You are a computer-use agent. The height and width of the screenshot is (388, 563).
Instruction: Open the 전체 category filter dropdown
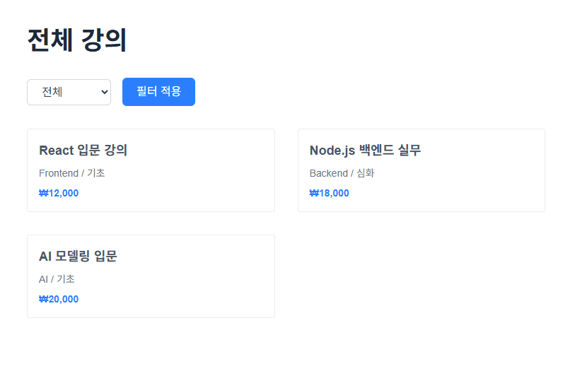pos(69,93)
